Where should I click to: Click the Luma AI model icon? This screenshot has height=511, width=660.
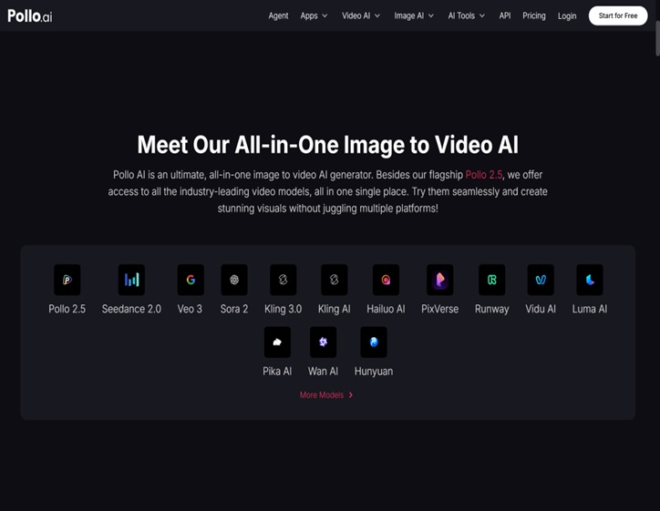tap(590, 280)
